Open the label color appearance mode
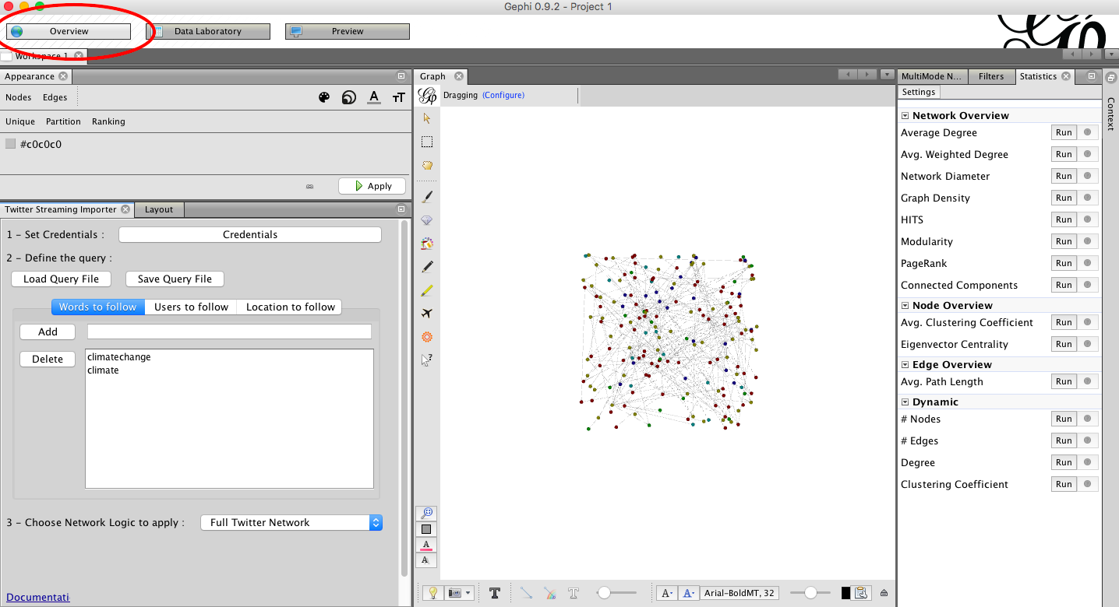The width and height of the screenshot is (1119, 607). pyautogui.click(x=374, y=97)
